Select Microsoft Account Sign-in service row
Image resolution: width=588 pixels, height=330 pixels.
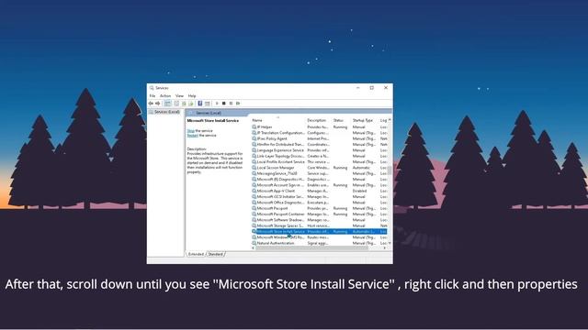click(x=319, y=185)
